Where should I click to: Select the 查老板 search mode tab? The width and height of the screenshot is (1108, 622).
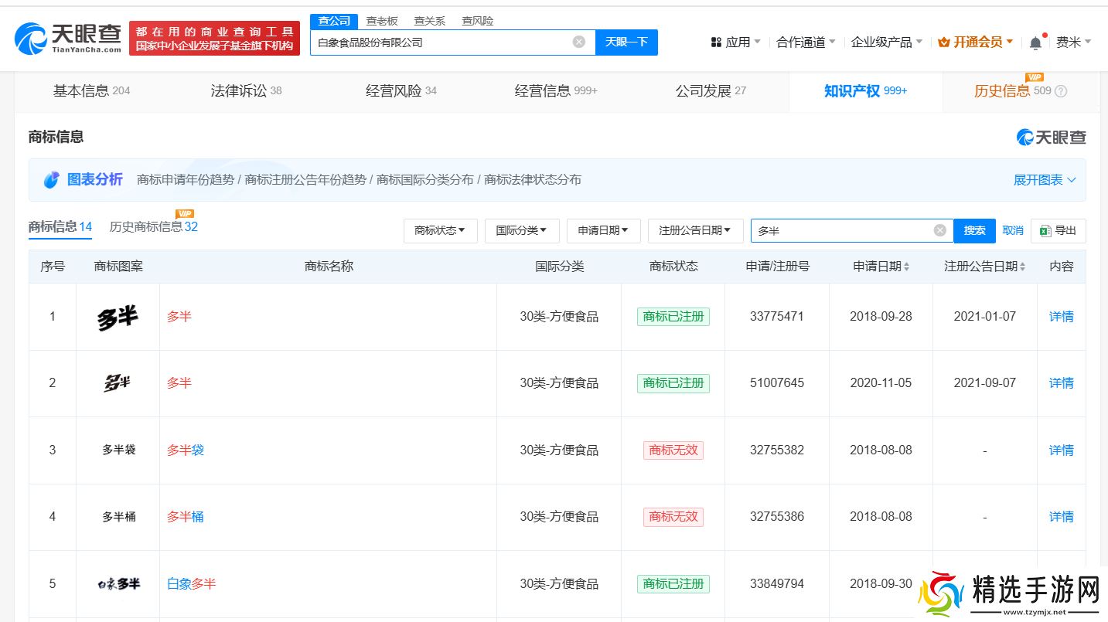click(382, 21)
